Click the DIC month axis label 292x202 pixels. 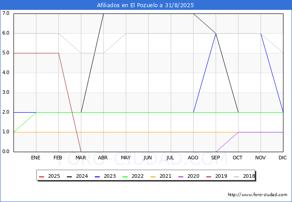pos(283,158)
